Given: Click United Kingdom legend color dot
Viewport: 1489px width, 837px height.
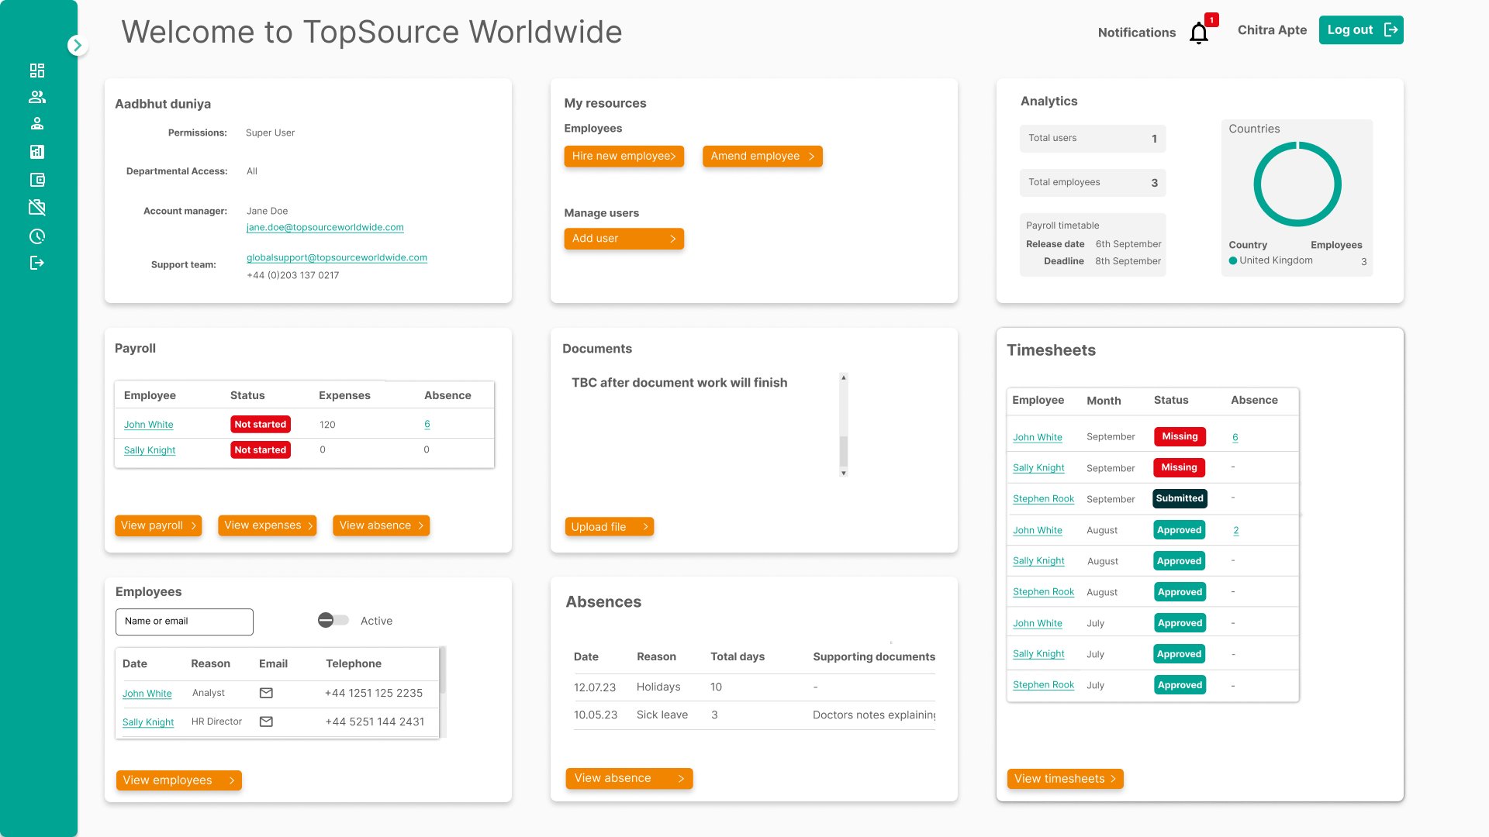Looking at the screenshot, I should pyautogui.click(x=1233, y=261).
